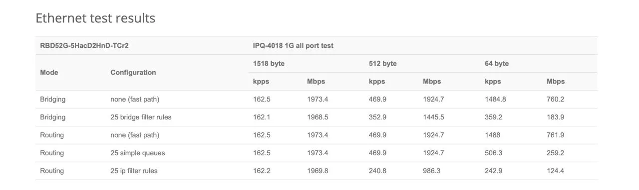Select the 1484.8 kpps value

click(495, 99)
